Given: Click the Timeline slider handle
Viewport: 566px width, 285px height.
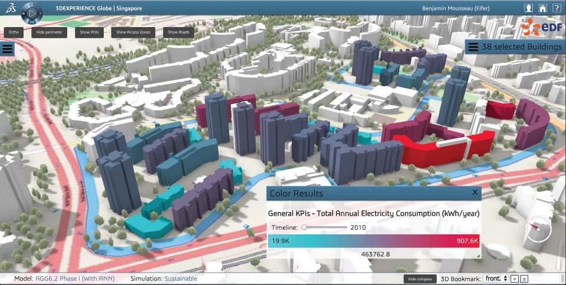Looking at the screenshot, I should 304,227.
